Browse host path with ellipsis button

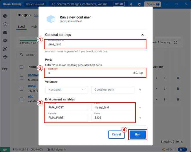83,90
